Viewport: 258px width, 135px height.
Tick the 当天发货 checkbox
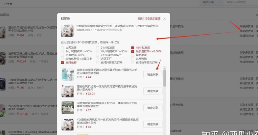(62, 48)
